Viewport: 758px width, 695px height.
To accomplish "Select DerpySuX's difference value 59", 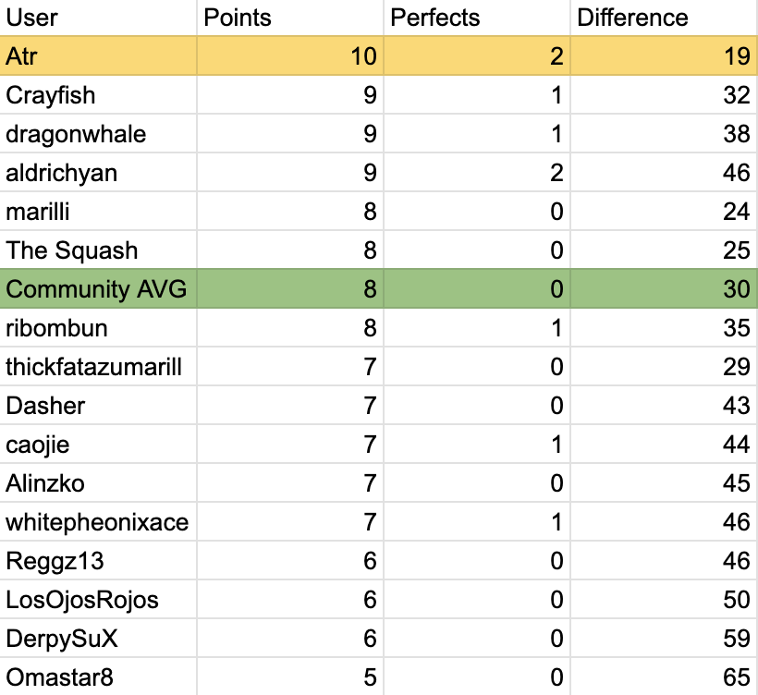I will 664,639.
